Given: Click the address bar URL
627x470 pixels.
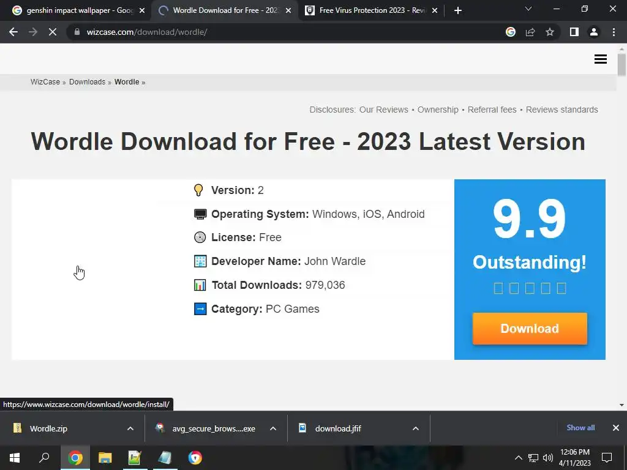Looking at the screenshot, I should [x=147, y=32].
